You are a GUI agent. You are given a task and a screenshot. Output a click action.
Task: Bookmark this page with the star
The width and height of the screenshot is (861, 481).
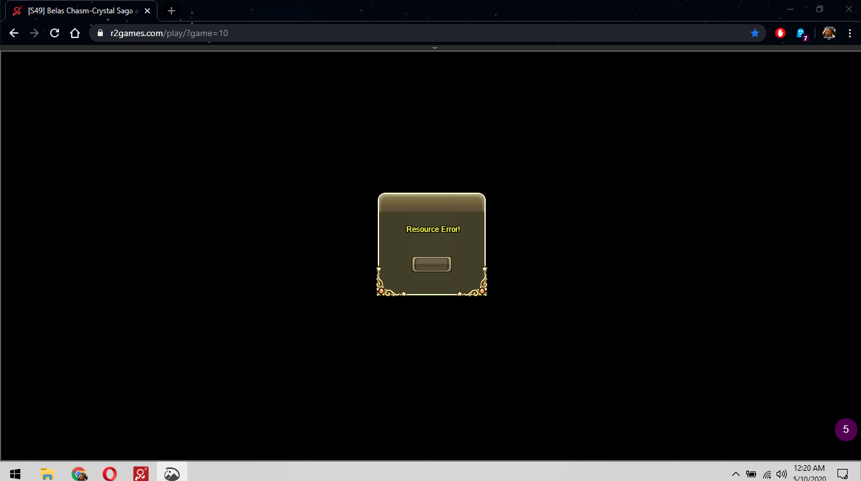[755, 33]
